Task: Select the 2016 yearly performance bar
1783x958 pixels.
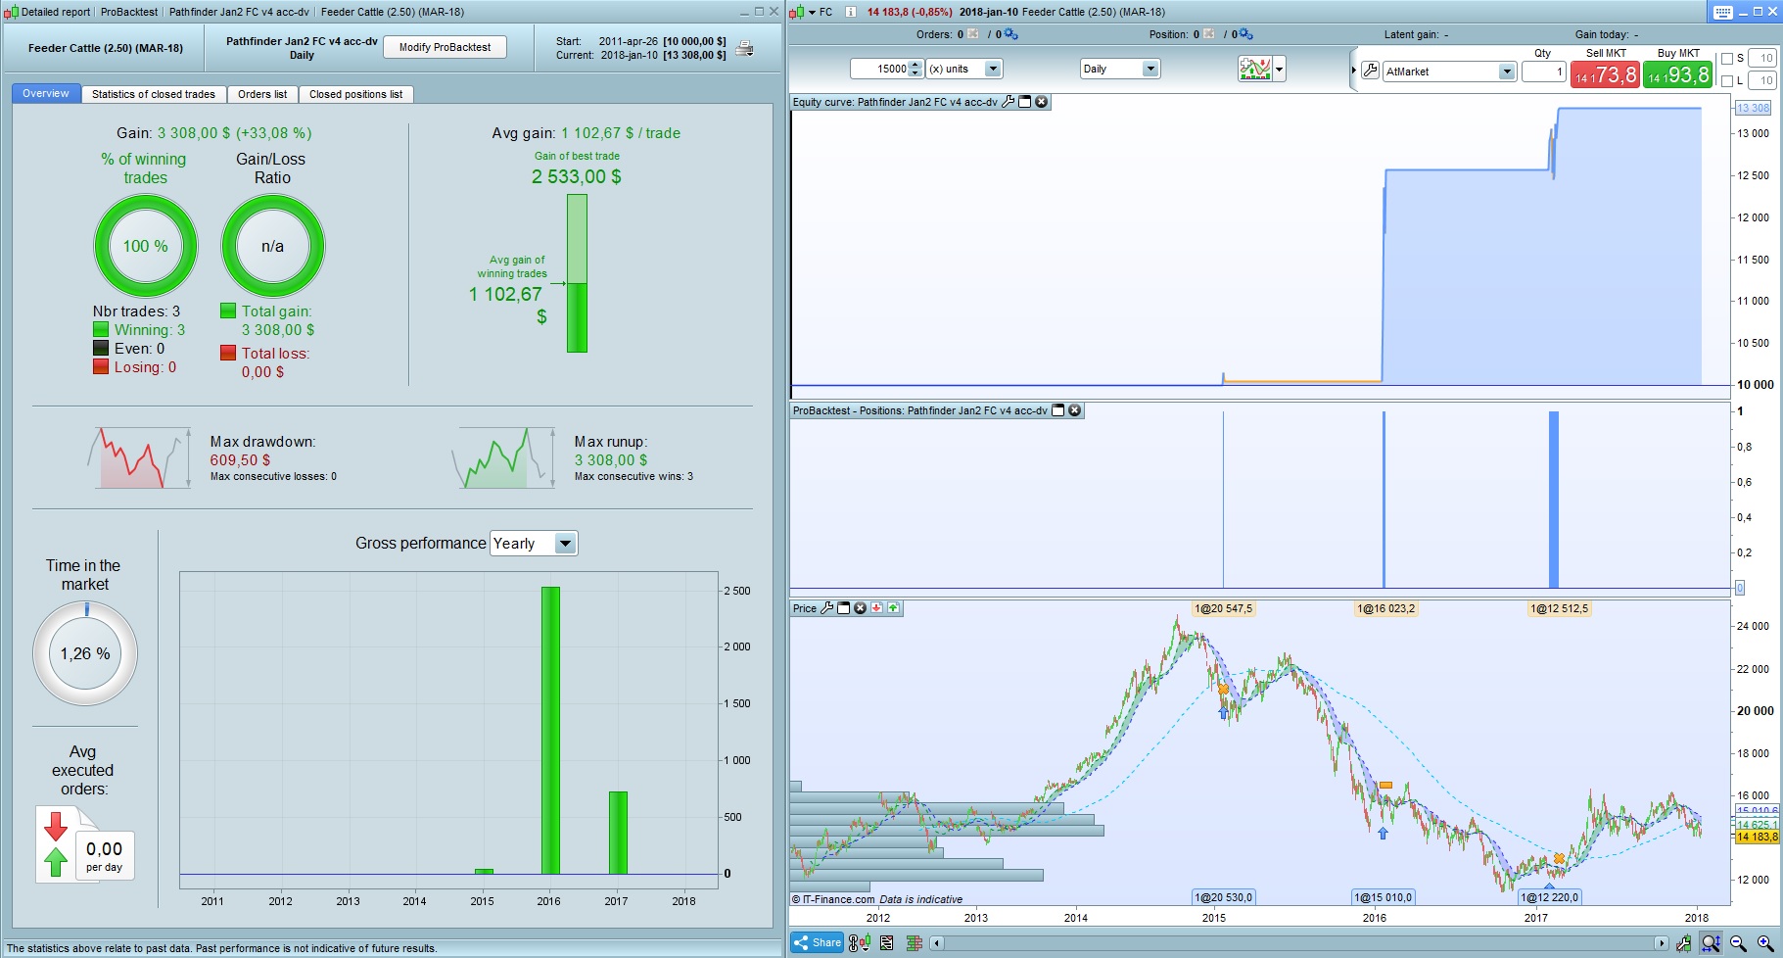Action: click(x=550, y=731)
